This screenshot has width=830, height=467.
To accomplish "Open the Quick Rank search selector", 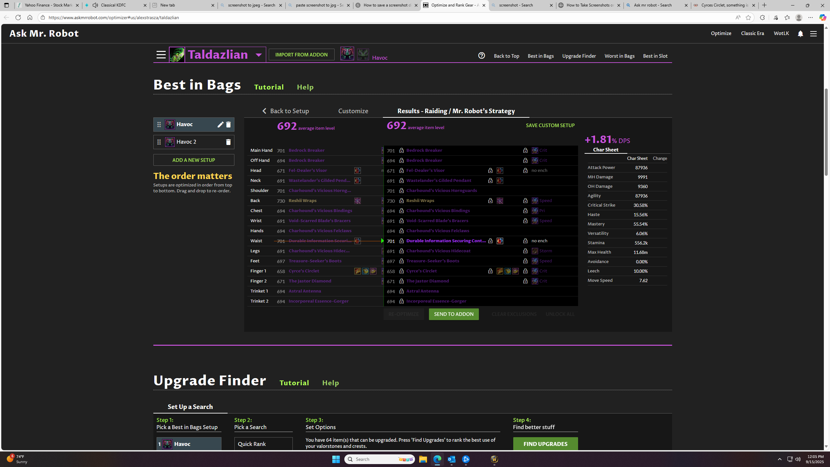I will click(263, 444).
